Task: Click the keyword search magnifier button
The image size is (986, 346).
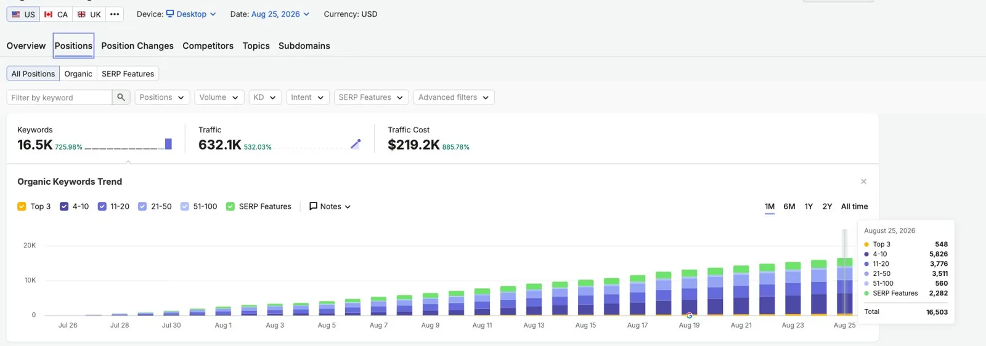Action: tap(121, 97)
